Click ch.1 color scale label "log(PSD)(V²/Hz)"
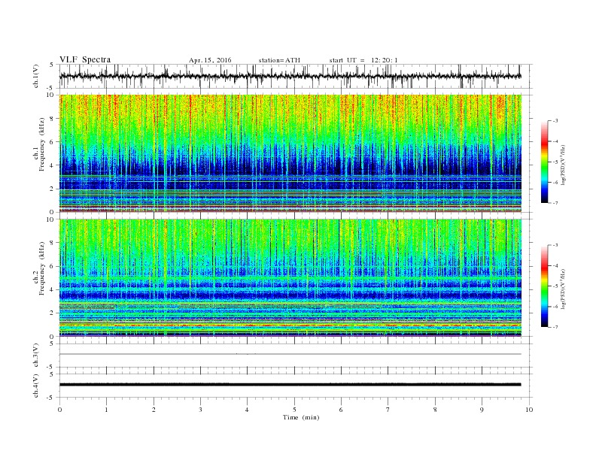This screenshot has height=460, width=596. click(564, 165)
